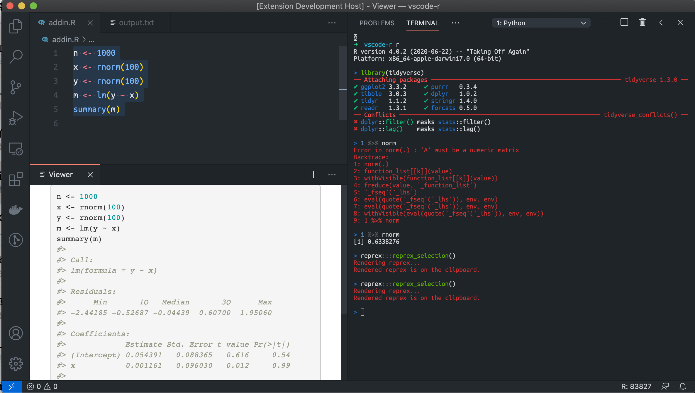
Task: Open the Remote Explorer view
Action: [x=16, y=149]
